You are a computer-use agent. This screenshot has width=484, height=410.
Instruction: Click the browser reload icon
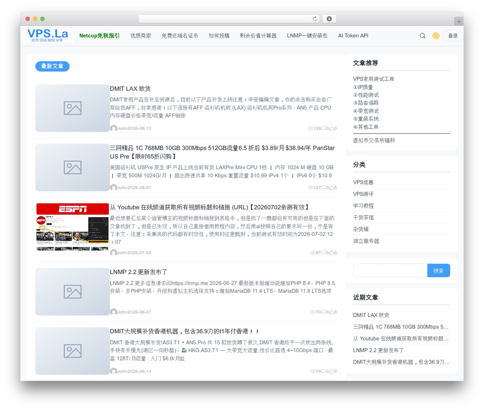tap(315, 19)
